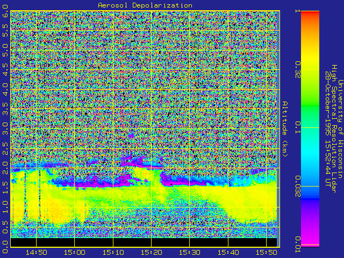Screen dimensions: 344x258
Task: Click the 15:40 time axis label
Action: pos(228,253)
